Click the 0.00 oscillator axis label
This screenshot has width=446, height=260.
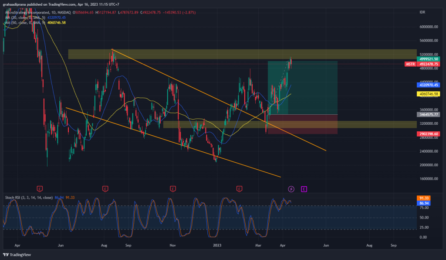423,237
